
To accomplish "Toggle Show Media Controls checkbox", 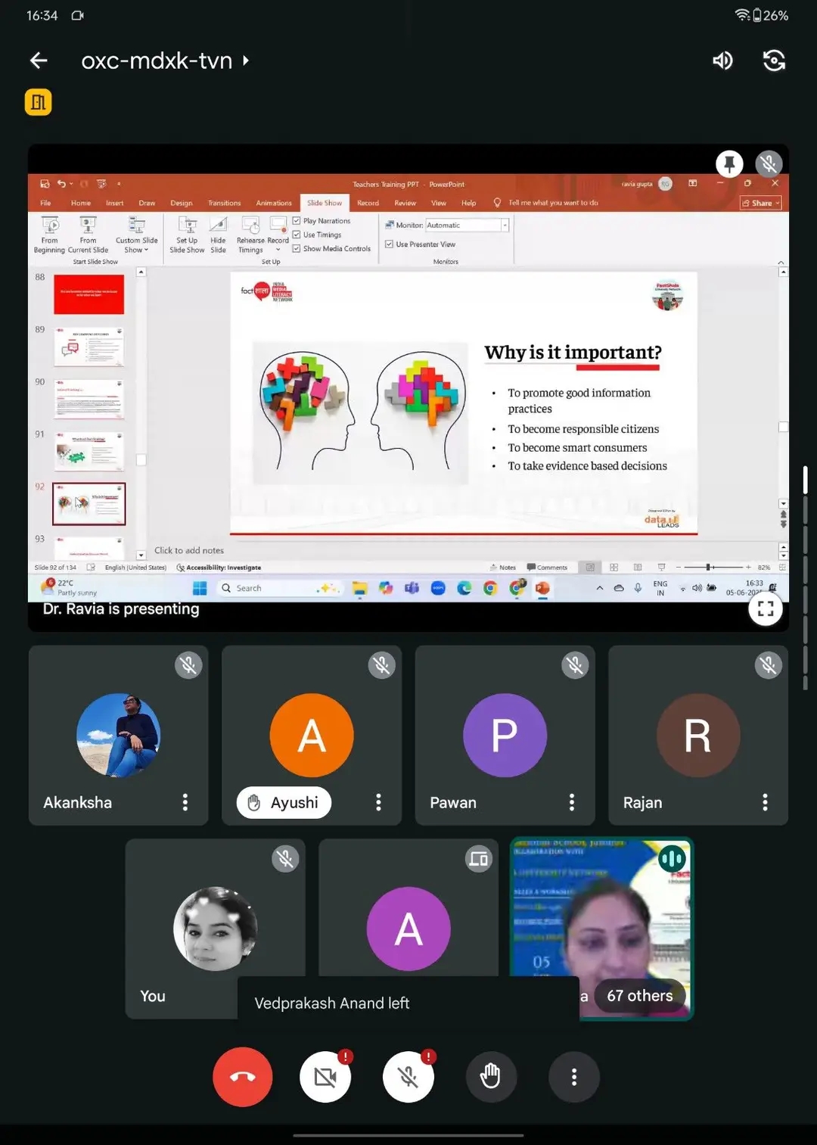I will [x=297, y=248].
